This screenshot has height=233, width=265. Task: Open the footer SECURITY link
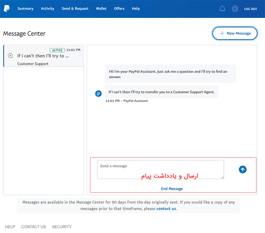point(62,227)
